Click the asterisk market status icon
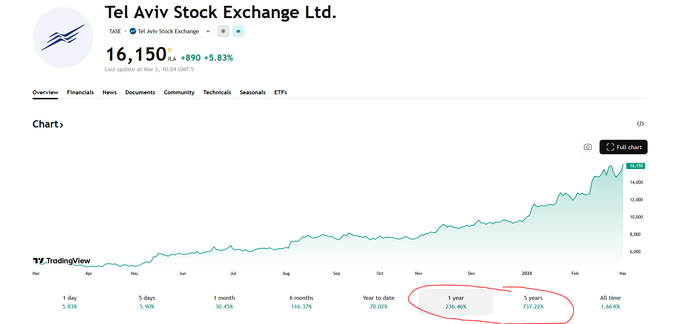The height and width of the screenshot is (324, 683). [223, 31]
